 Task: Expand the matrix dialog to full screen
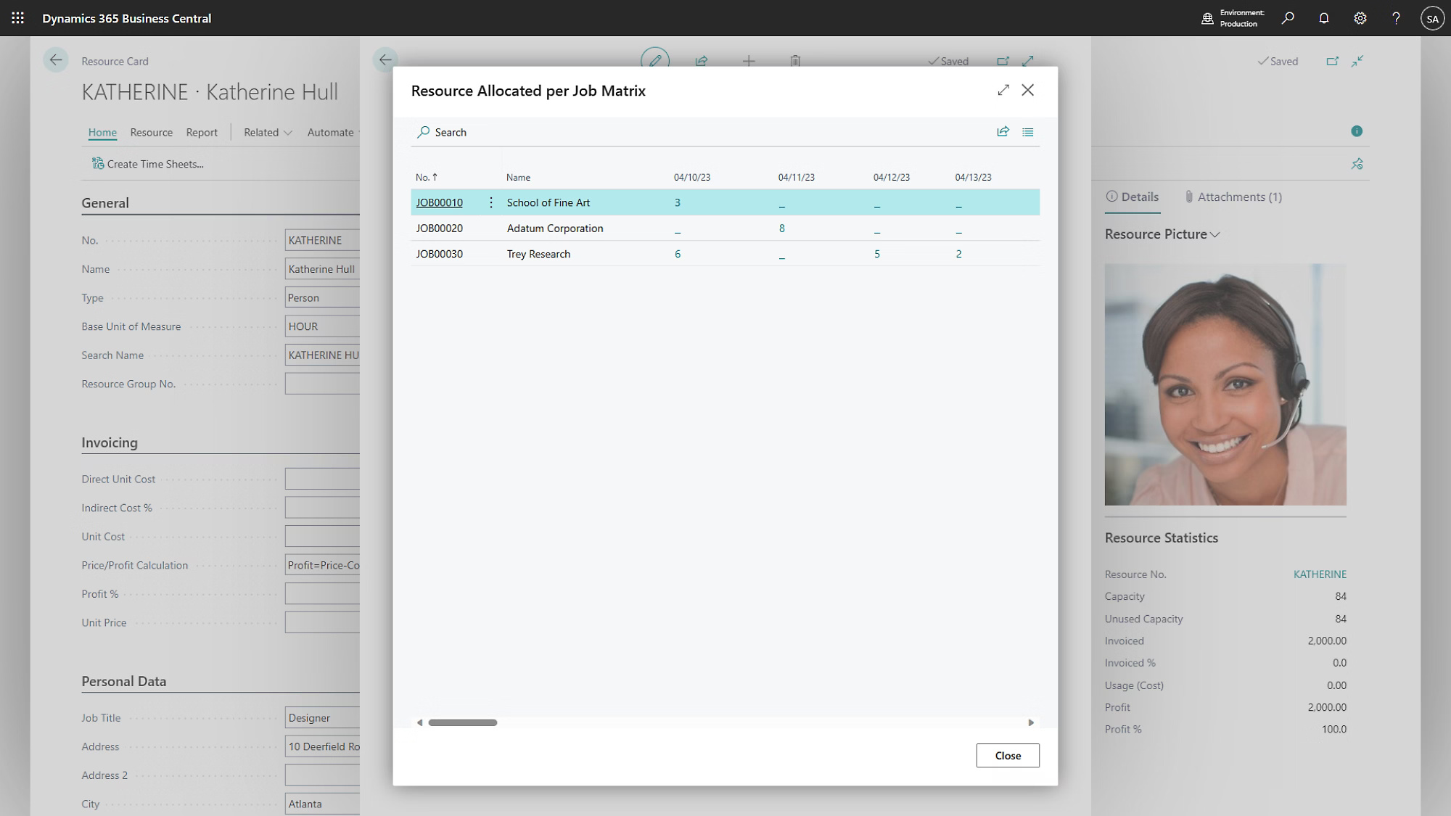(x=1003, y=91)
